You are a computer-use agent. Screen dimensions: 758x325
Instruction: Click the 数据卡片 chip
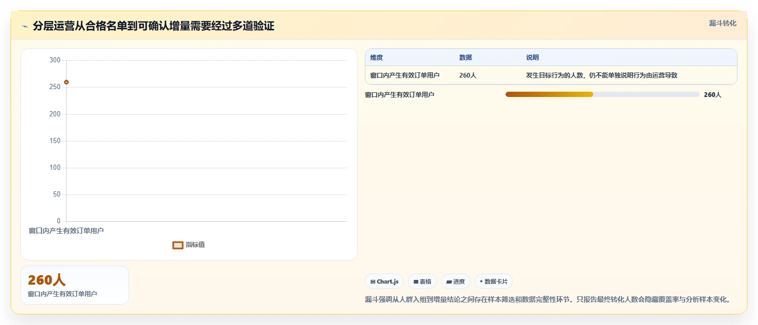493,281
